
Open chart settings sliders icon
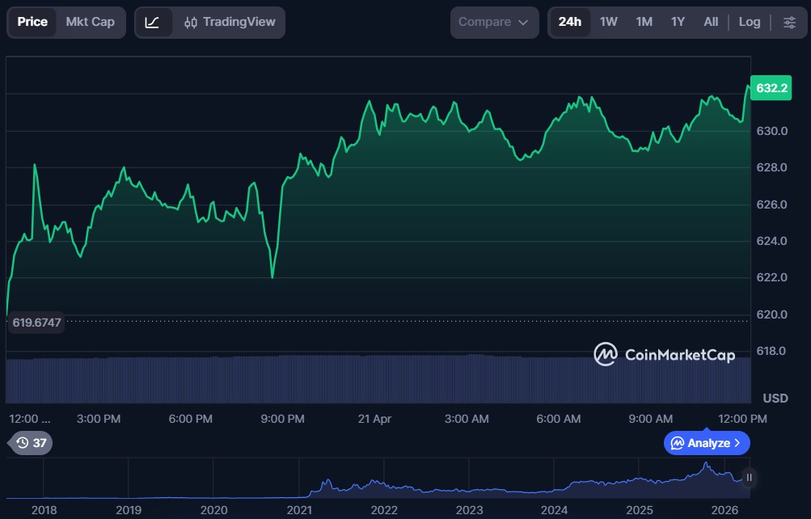click(x=789, y=22)
